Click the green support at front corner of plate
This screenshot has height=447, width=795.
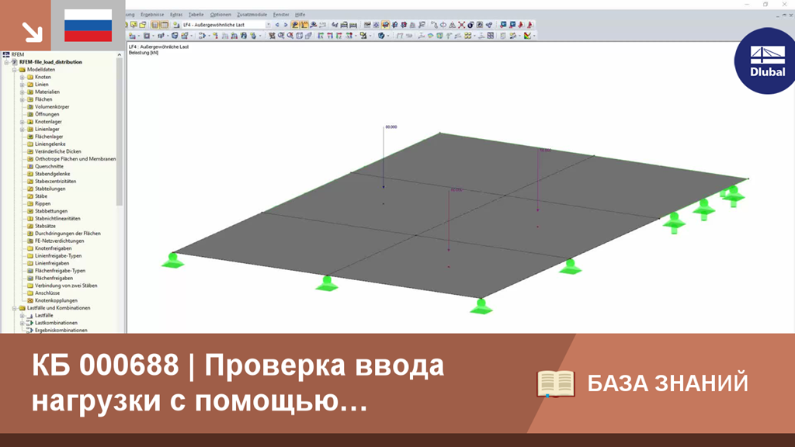[481, 307]
